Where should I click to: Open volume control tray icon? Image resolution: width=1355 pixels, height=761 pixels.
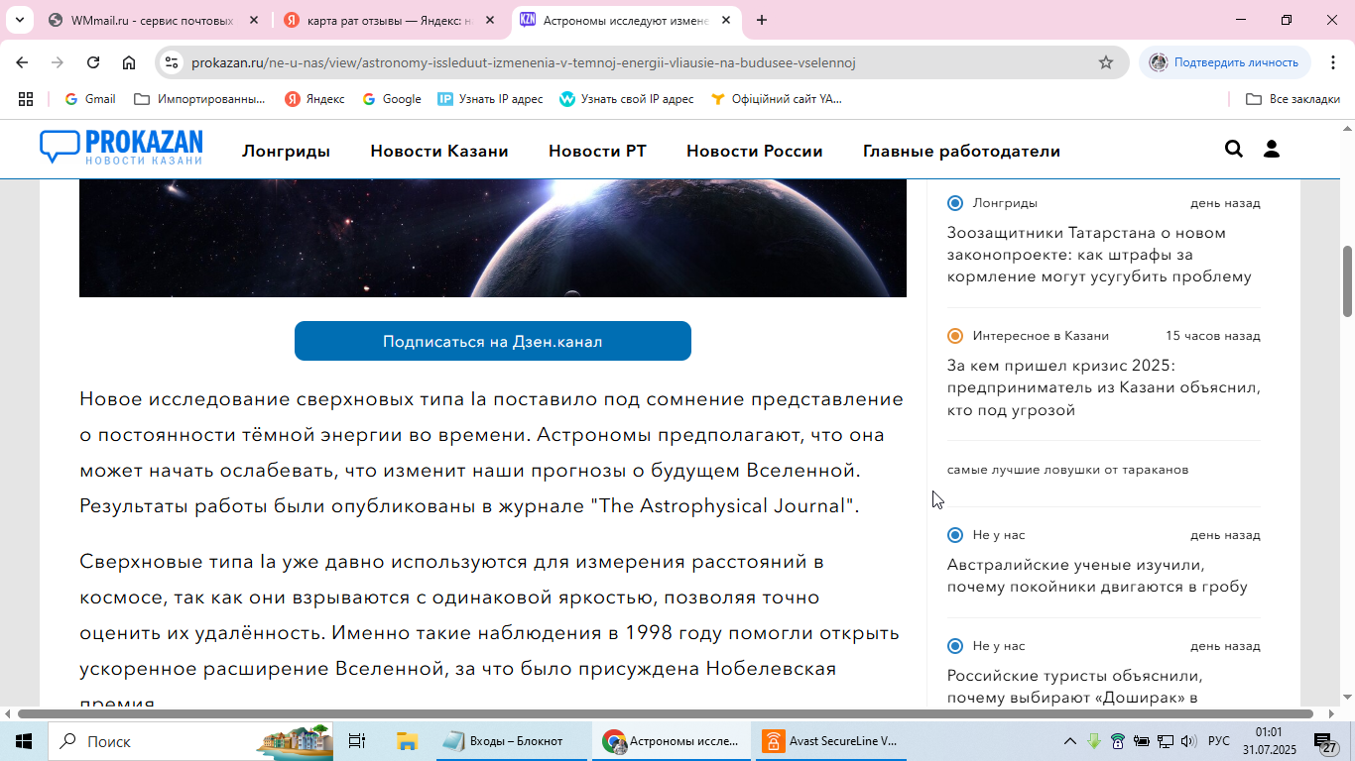(x=1188, y=741)
